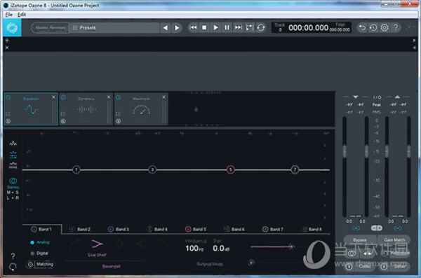Toggle the Matching button

pyautogui.click(x=41, y=264)
